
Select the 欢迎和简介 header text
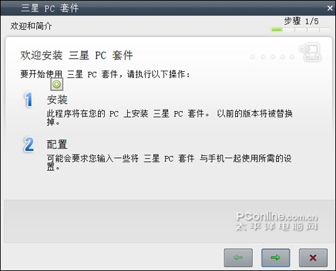tap(31, 26)
